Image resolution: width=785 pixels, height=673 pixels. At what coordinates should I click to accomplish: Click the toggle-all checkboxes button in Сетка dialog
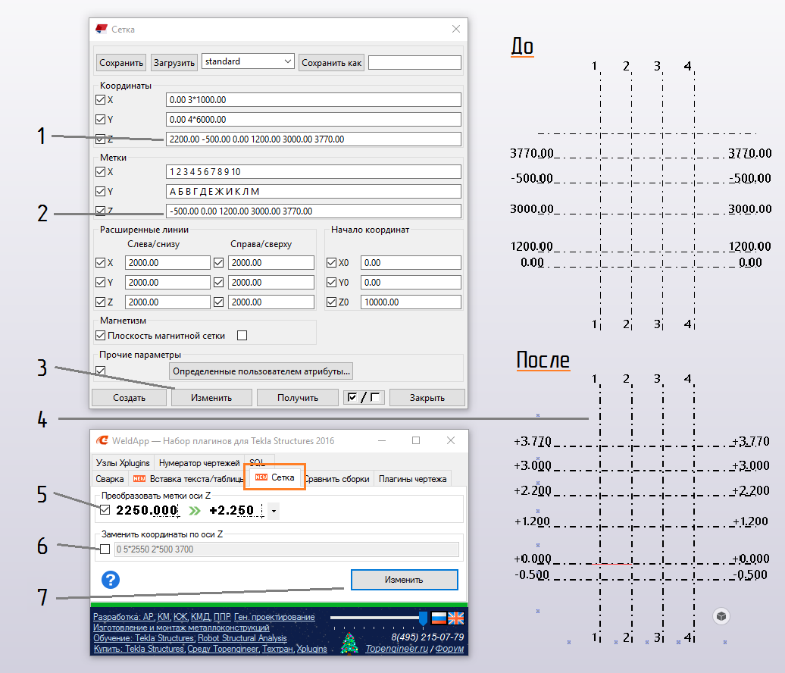coord(363,397)
